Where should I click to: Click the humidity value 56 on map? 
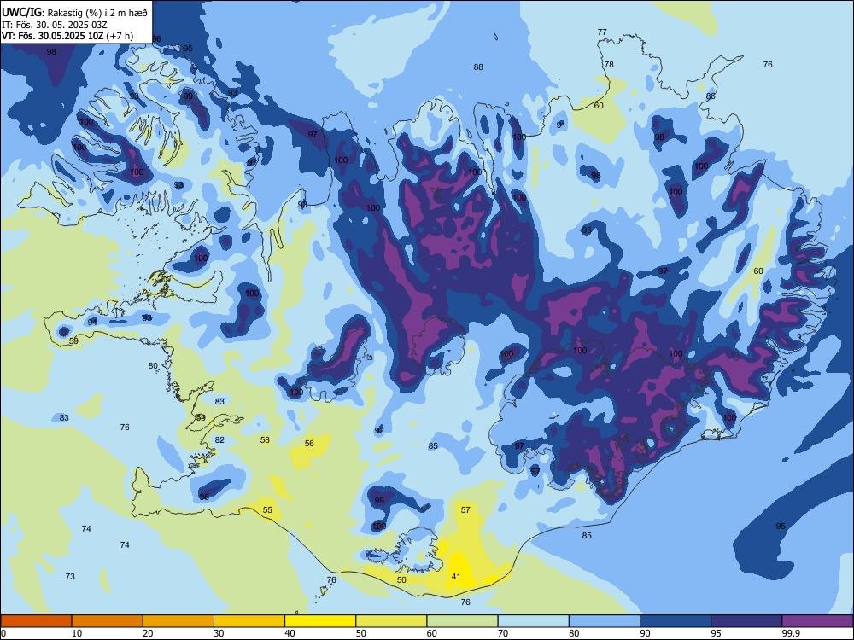pyautogui.click(x=309, y=444)
